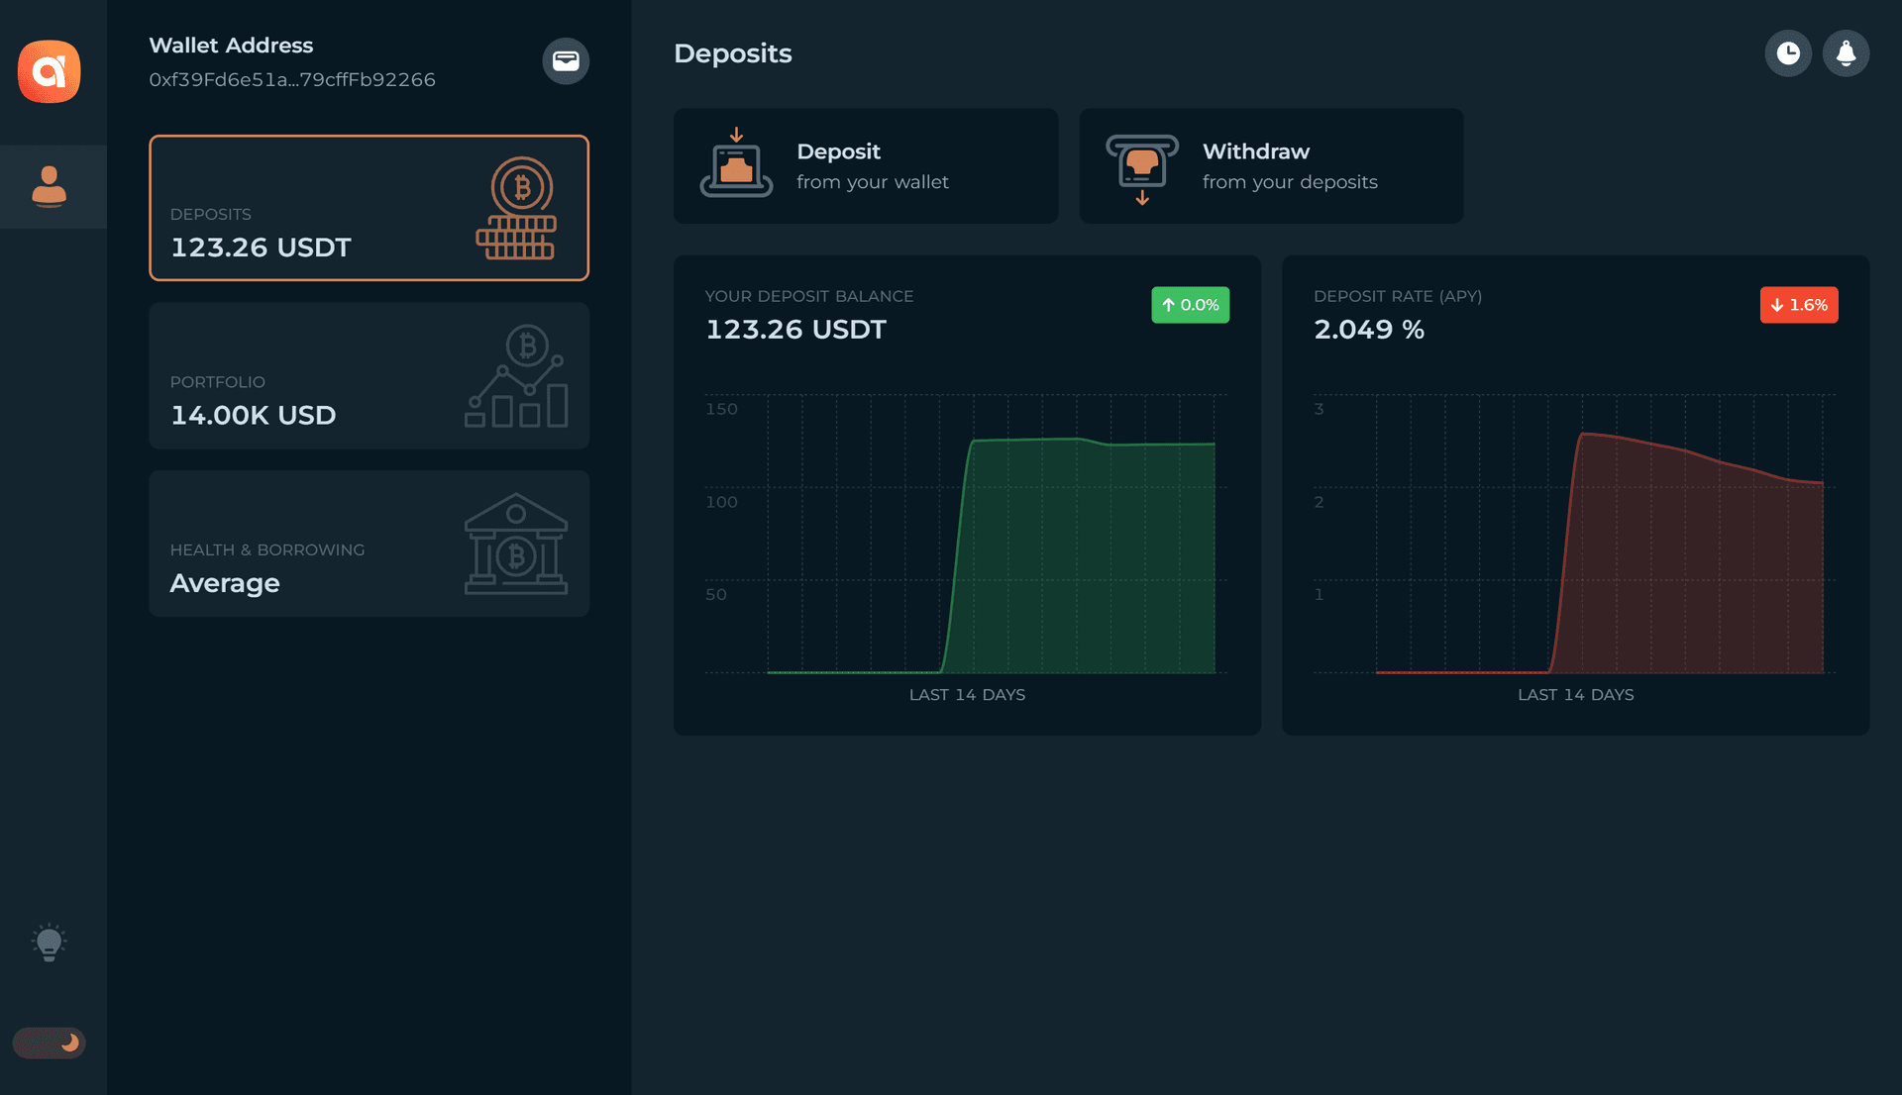
Task: Toggle dark mode moon switch
Action: pos(50,1043)
